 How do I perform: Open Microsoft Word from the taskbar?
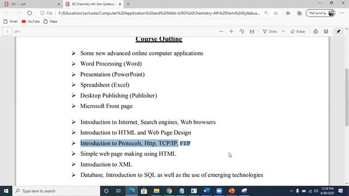pyautogui.click(x=207, y=191)
